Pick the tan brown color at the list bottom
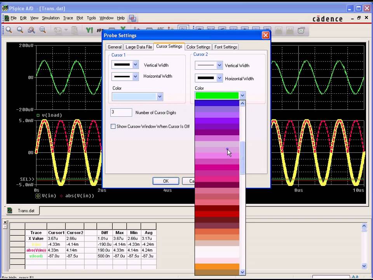The height and width of the screenshot is (280, 373). 217,272
